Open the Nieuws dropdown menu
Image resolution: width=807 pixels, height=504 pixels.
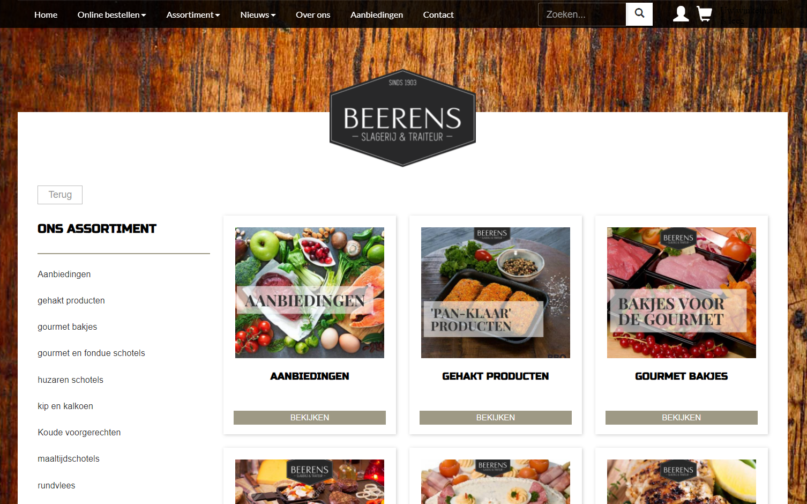[x=258, y=14]
